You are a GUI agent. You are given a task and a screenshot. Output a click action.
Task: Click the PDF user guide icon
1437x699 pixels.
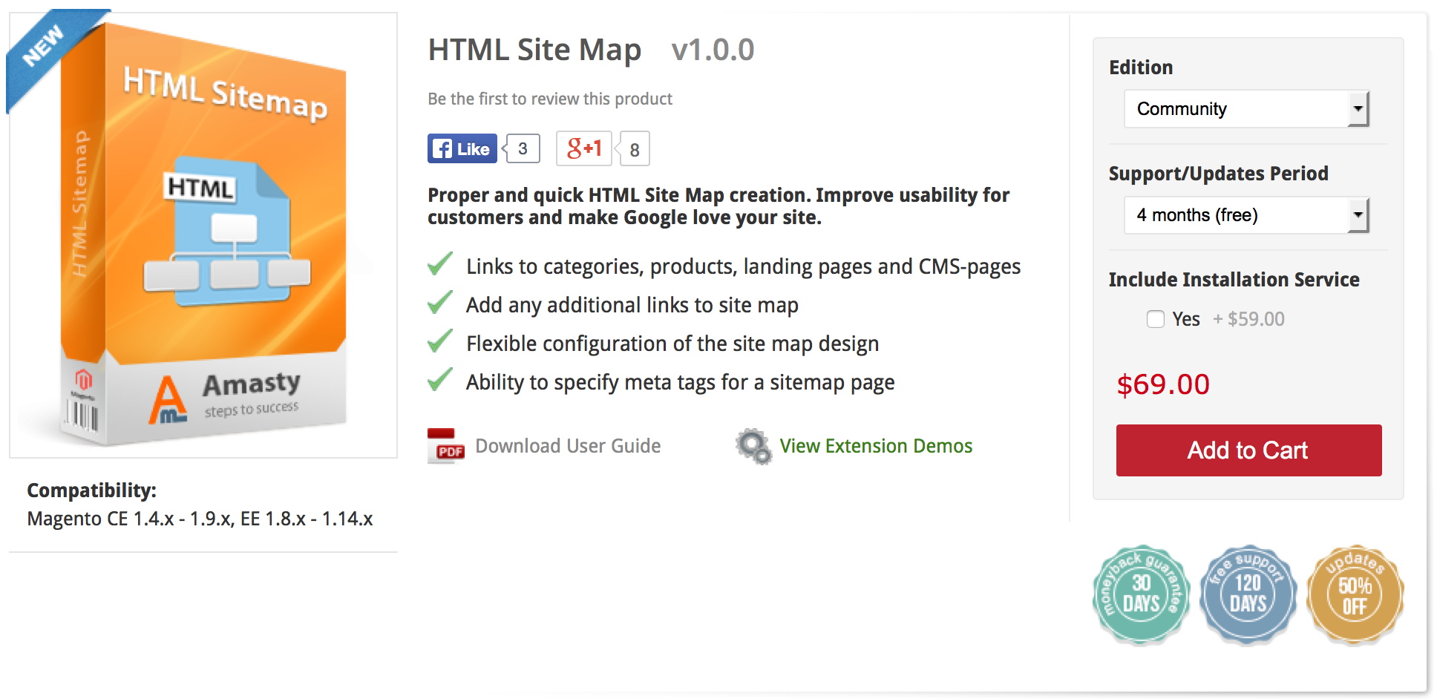pos(445,446)
